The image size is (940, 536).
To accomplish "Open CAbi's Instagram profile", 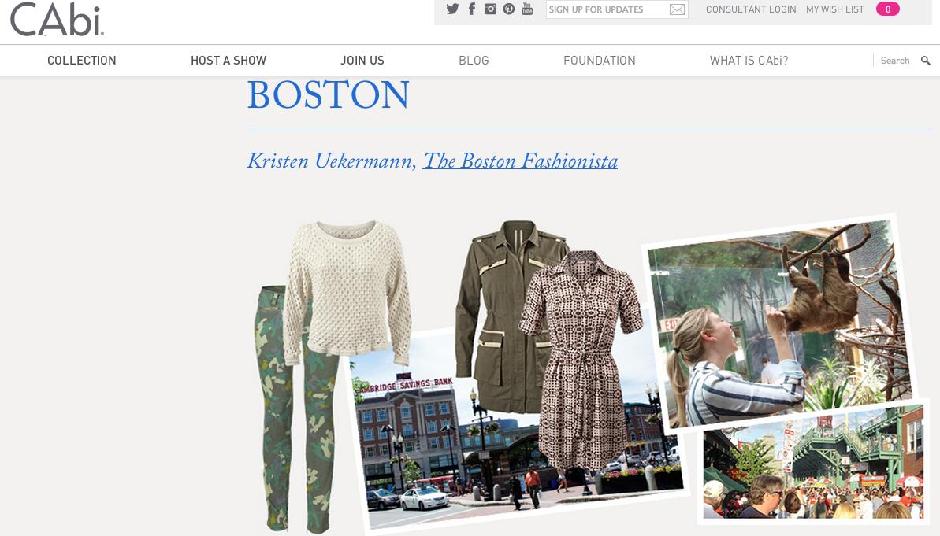I will pos(490,9).
